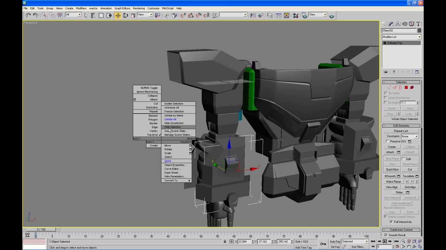Select Unhide All in the quad menu
446x250 pixels.
(170, 119)
